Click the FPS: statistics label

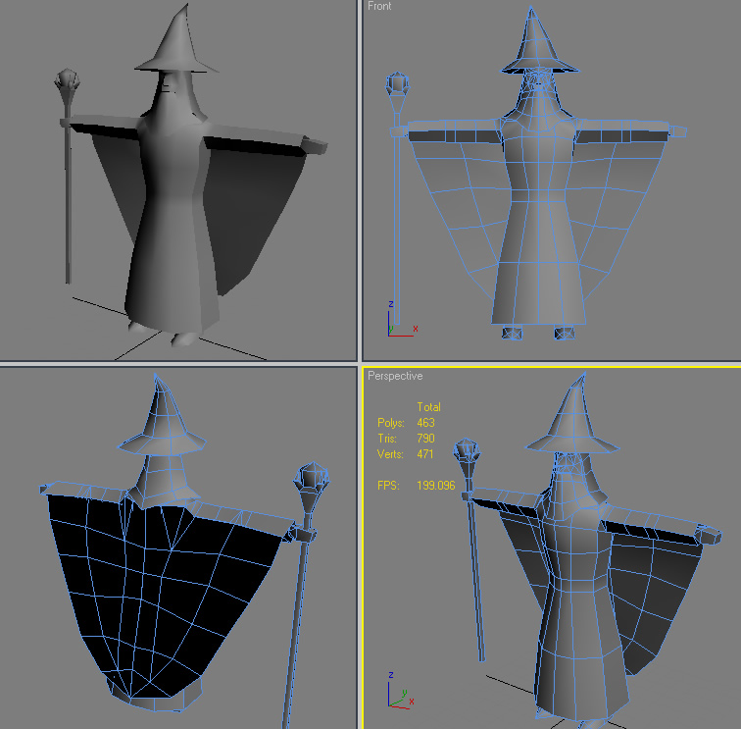tap(388, 486)
